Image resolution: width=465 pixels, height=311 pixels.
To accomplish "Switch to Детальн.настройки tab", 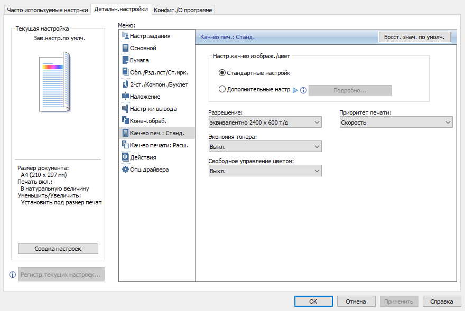I will [x=121, y=9].
